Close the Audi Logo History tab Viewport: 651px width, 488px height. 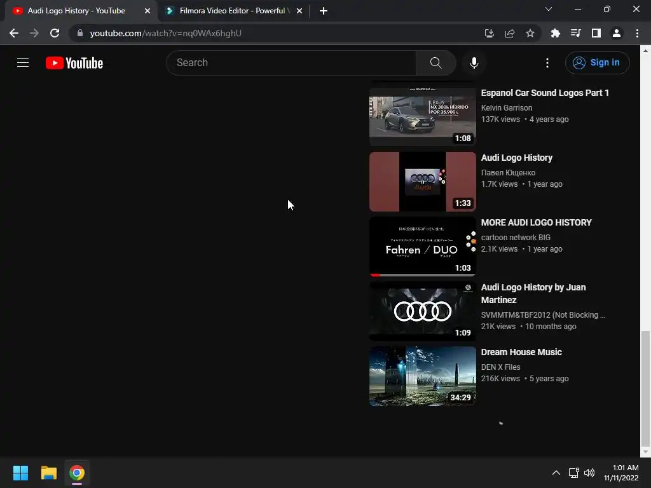(x=147, y=11)
